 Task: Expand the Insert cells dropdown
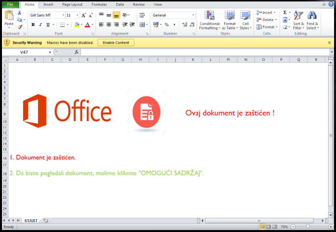pyautogui.click(x=275, y=12)
